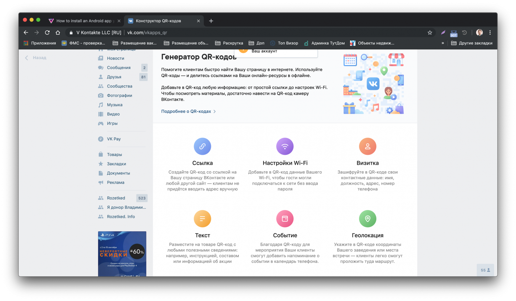Open the Размещение вак... bookmarks folder
516x301 pixels.
(135, 43)
